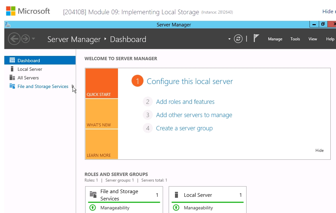Switch to the What's New tile

102,114
